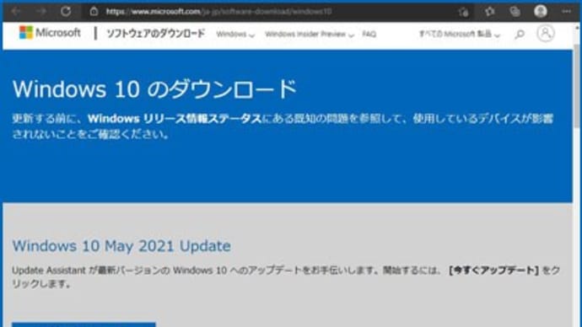Expand the Windows nav dropdown
Image resolution: width=582 pixels, height=327 pixels.
[x=235, y=34]
